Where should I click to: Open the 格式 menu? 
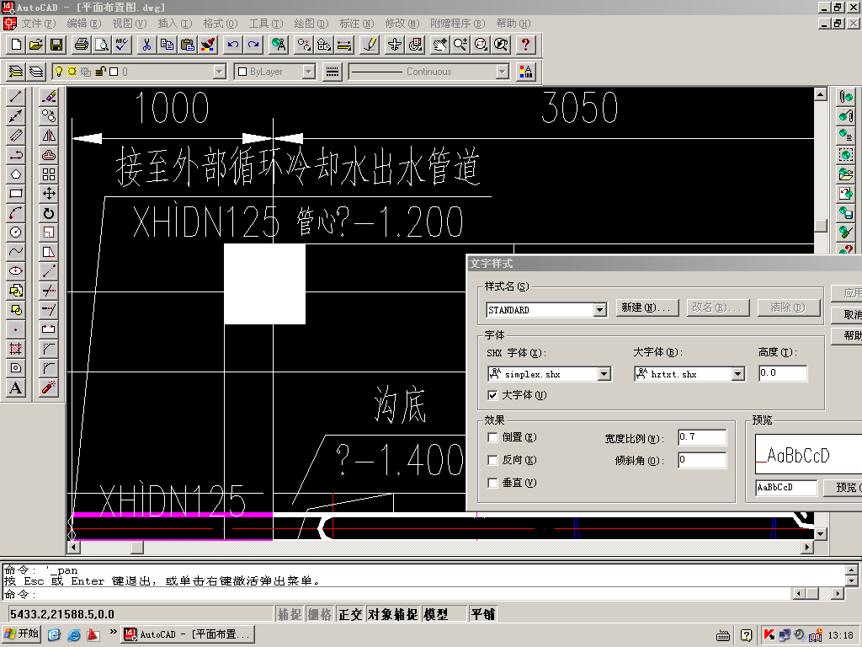[220, 23]
